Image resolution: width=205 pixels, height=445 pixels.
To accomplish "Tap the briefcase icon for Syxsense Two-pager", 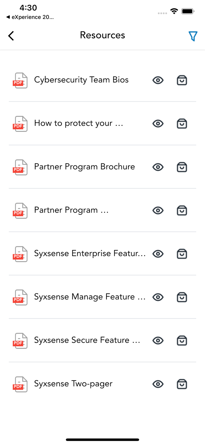I will click(182, 384).
